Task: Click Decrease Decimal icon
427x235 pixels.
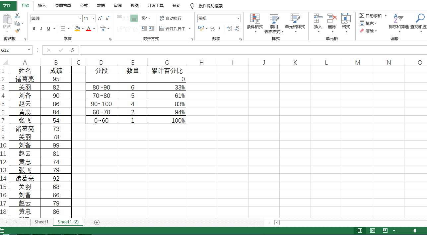Action: (x=237, y=29)
